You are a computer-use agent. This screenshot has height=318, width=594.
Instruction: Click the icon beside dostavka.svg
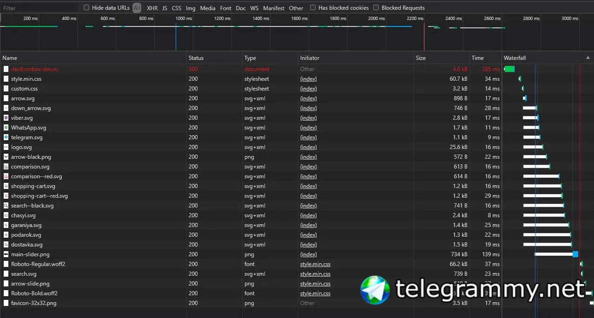pos(6,245)
